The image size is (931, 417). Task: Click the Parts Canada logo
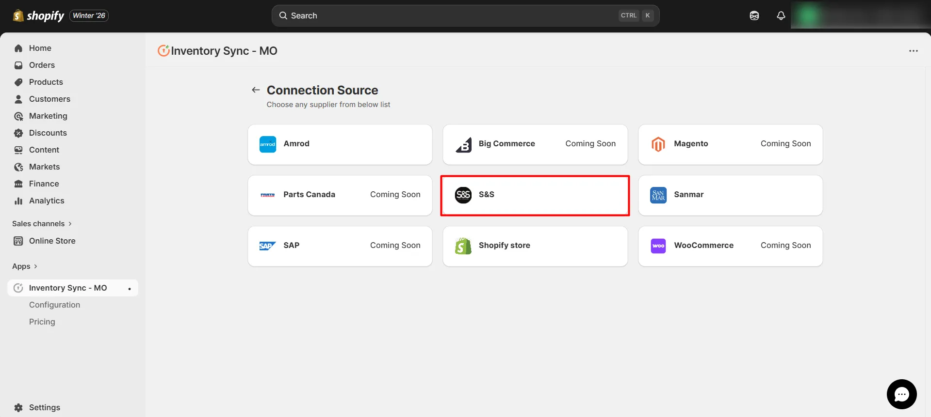point(268,195)
